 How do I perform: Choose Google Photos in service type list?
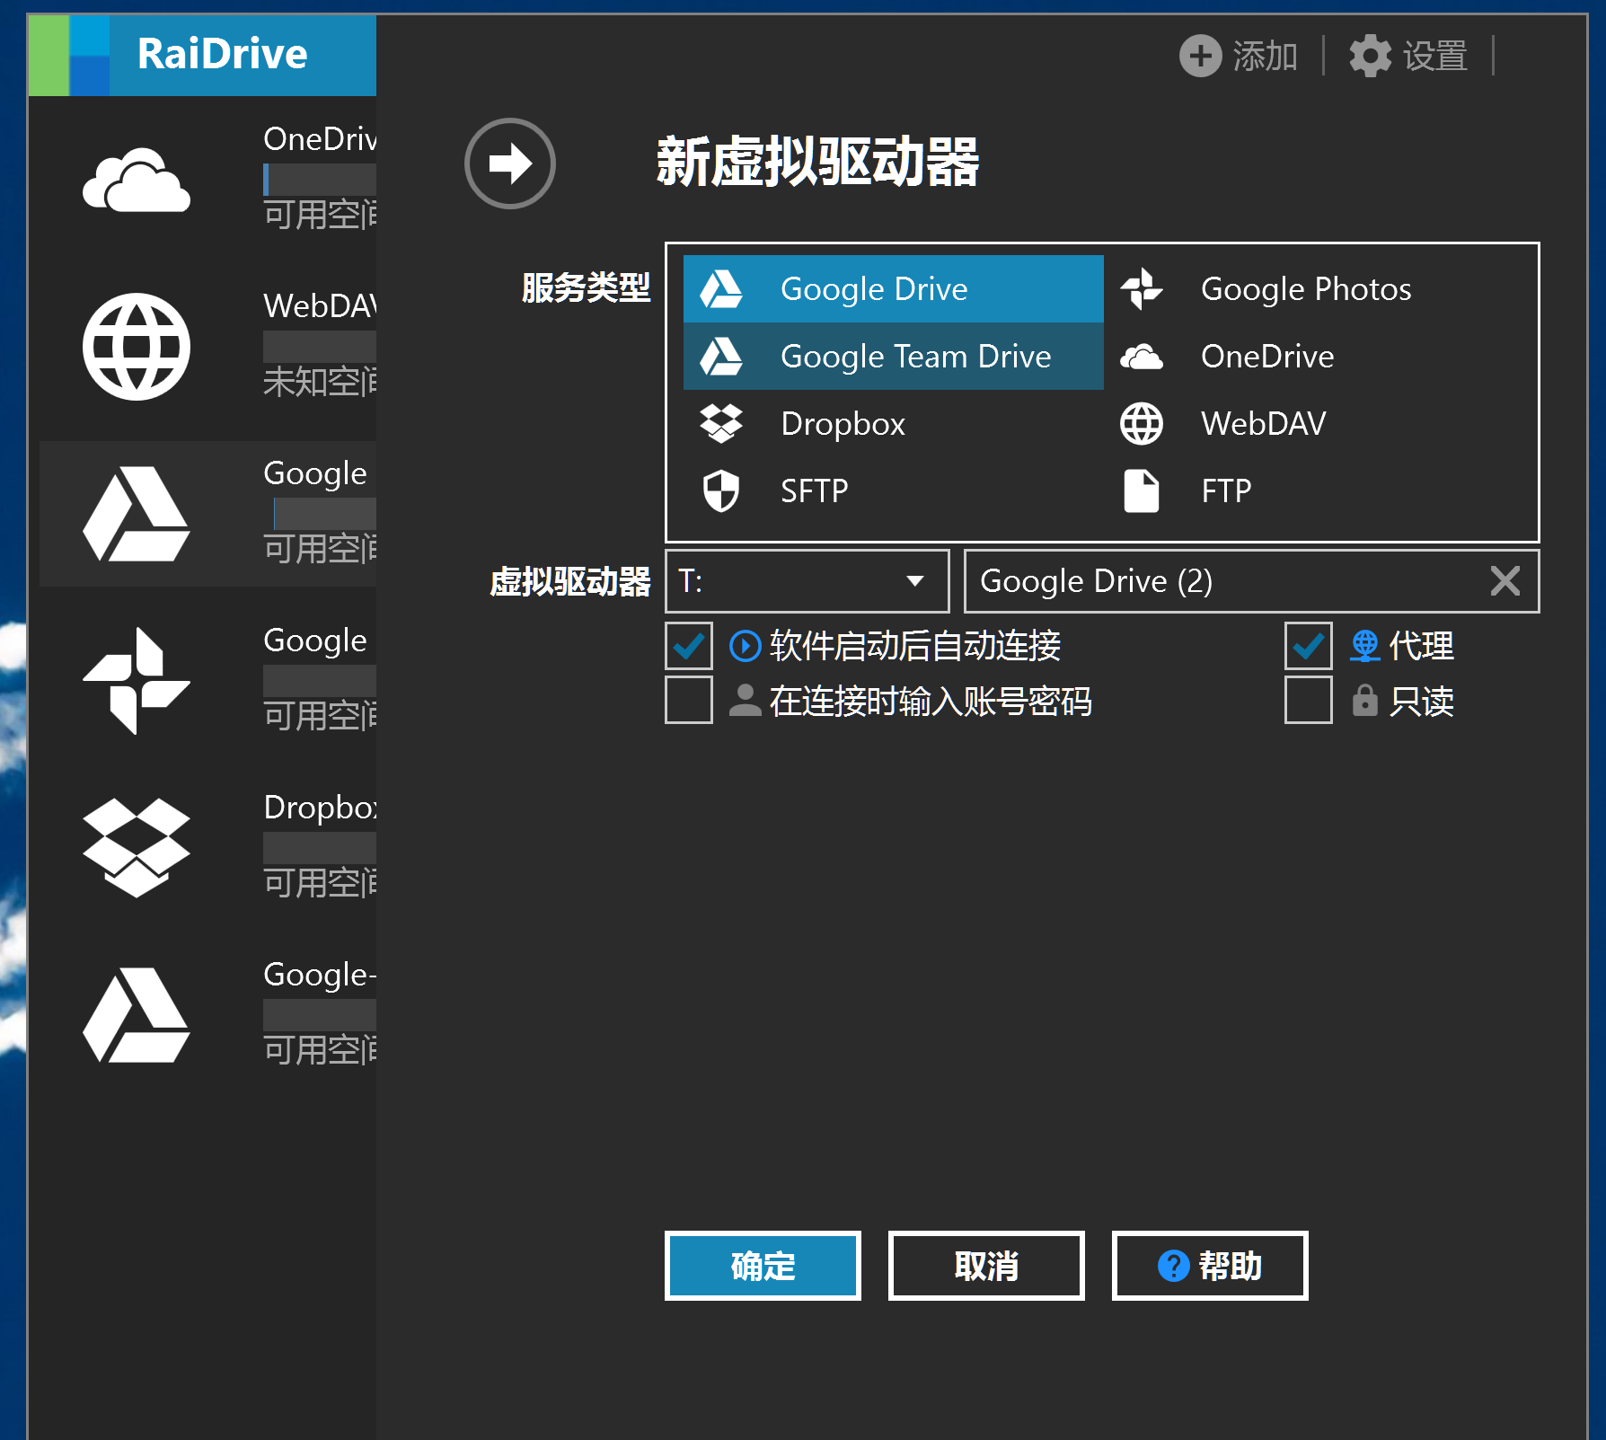click(x=1305, y=289)
